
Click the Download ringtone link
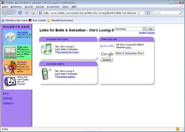click(66, 77)
